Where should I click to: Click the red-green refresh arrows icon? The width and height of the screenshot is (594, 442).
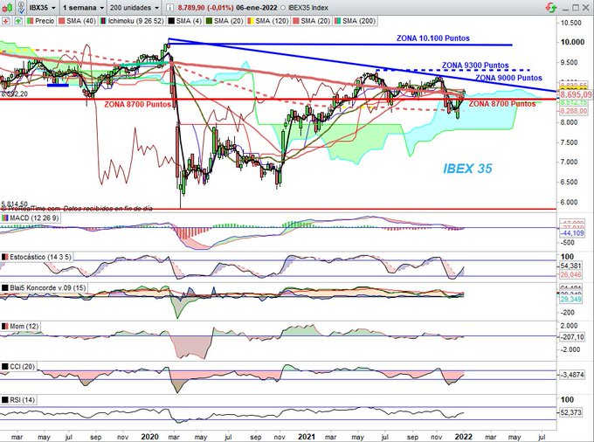point(551,7)
